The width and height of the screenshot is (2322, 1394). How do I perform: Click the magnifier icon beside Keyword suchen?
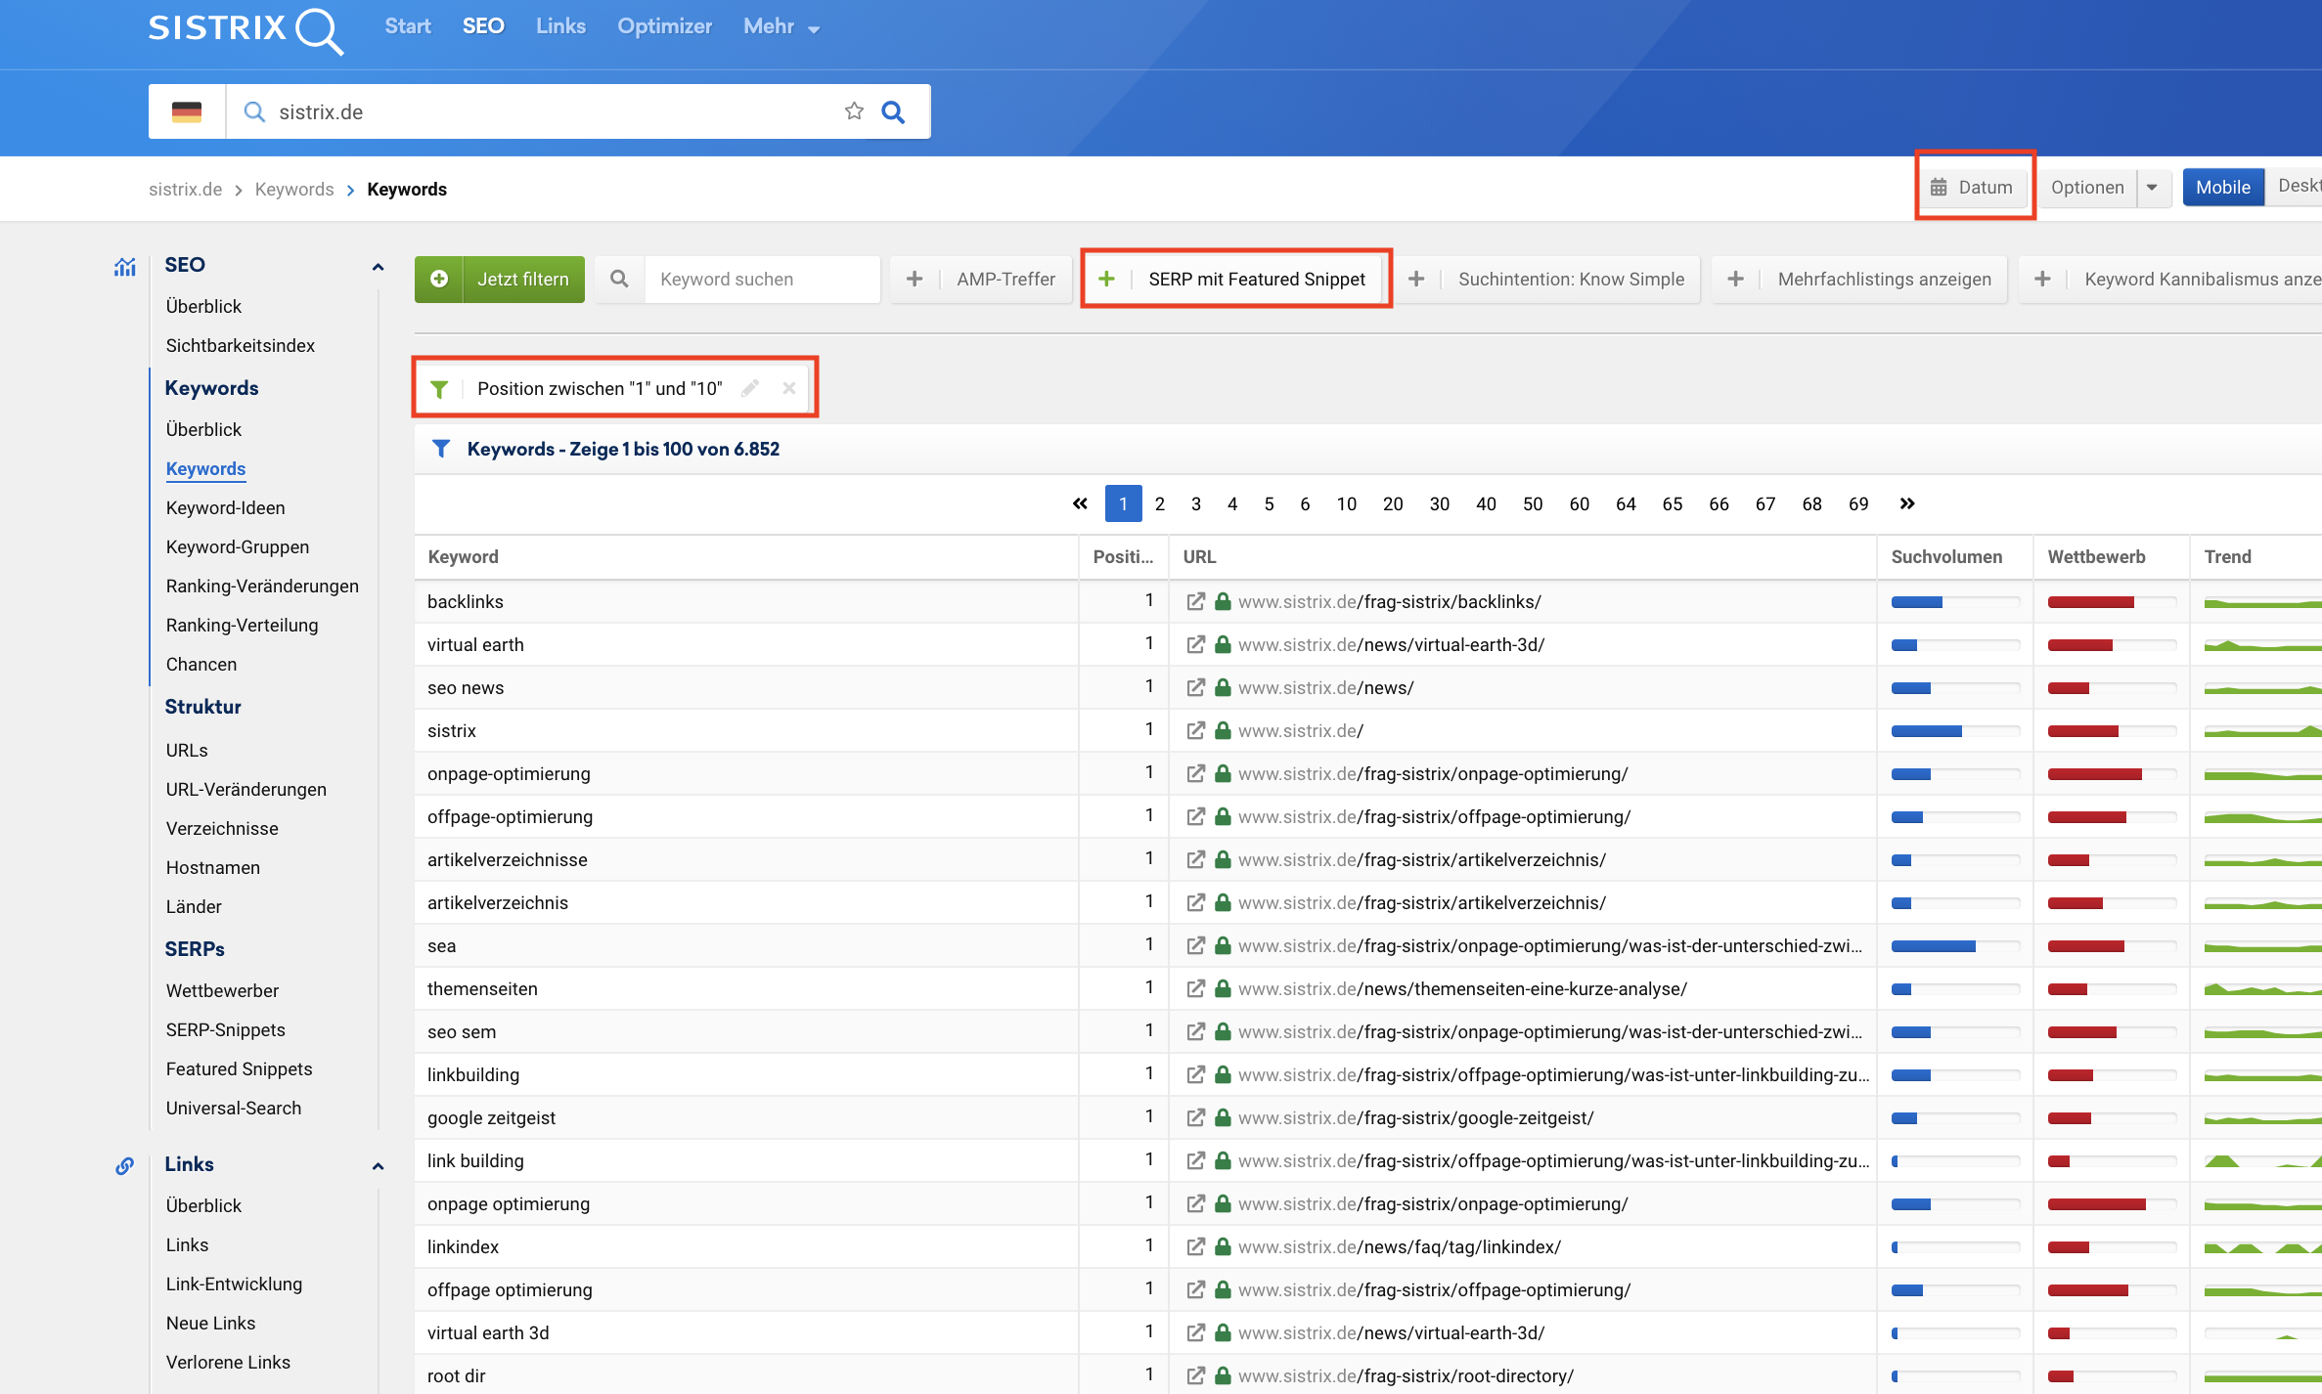point(619,279)
